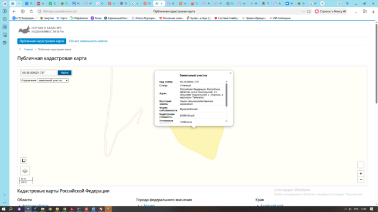Open the browser downloads icon
This screenshot has width=378, height=212.
click(x=373, y=11)
